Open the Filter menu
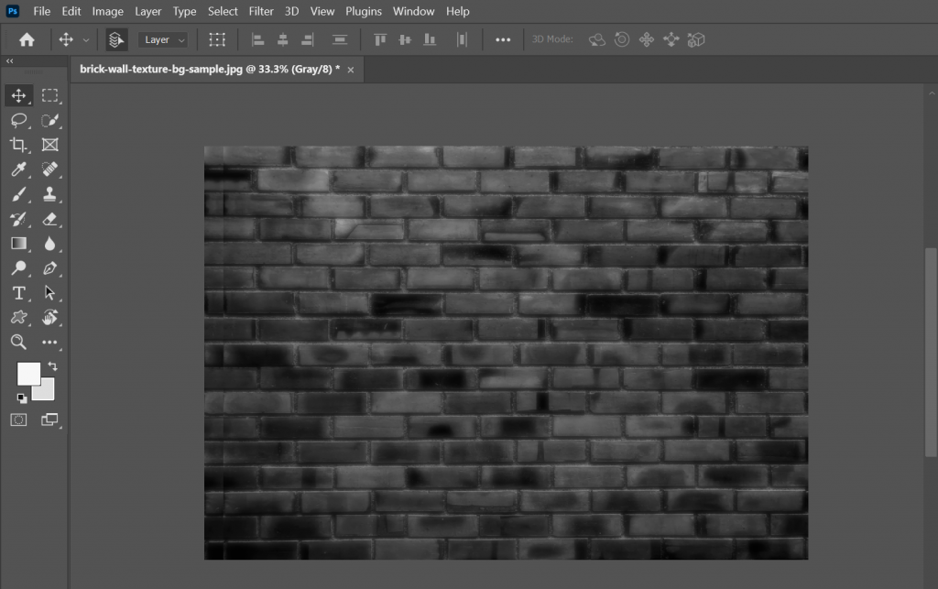Viewport: 938px width, 589px height. [x=261, y=11]
